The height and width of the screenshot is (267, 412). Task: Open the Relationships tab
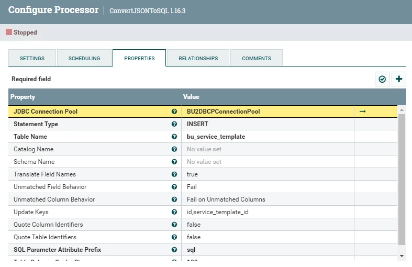pos(198,58)
